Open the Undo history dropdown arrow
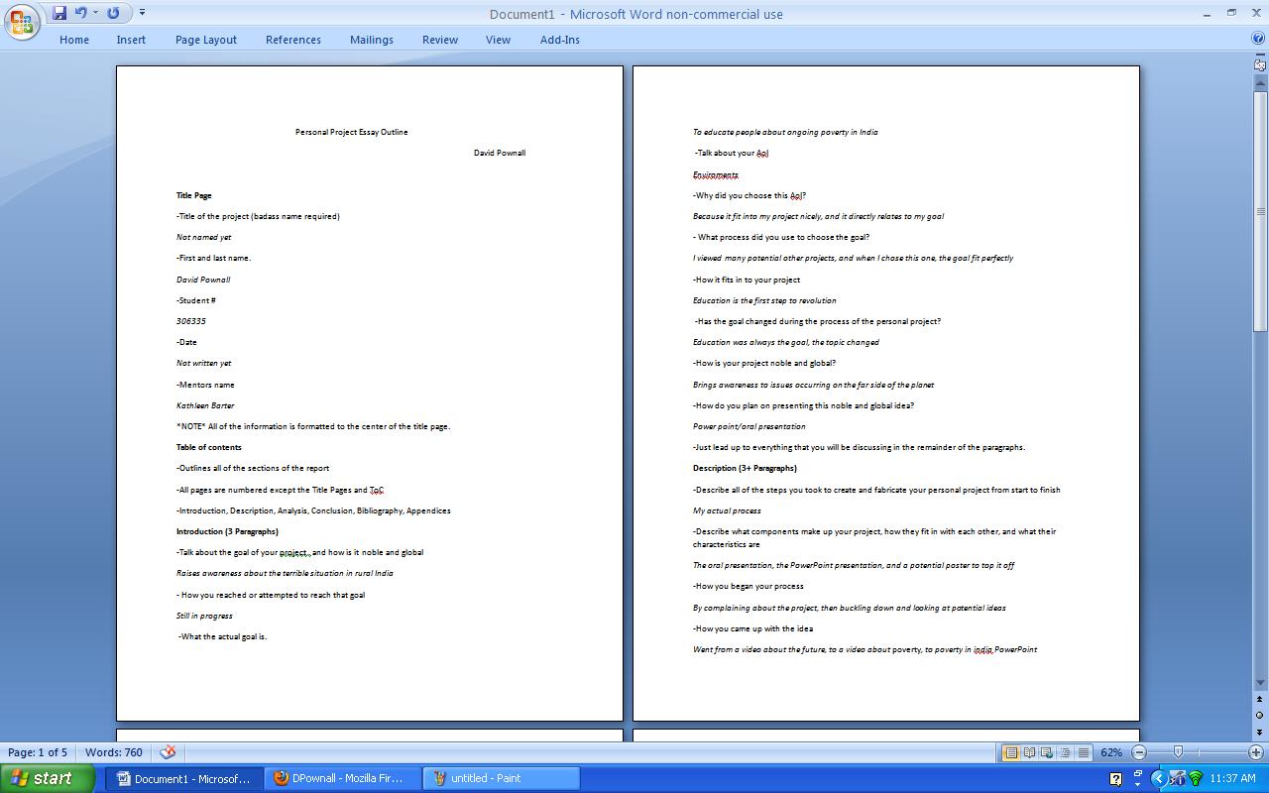Image resolution: width=1269 pixels, height=793 pixels. coord(95,12)
